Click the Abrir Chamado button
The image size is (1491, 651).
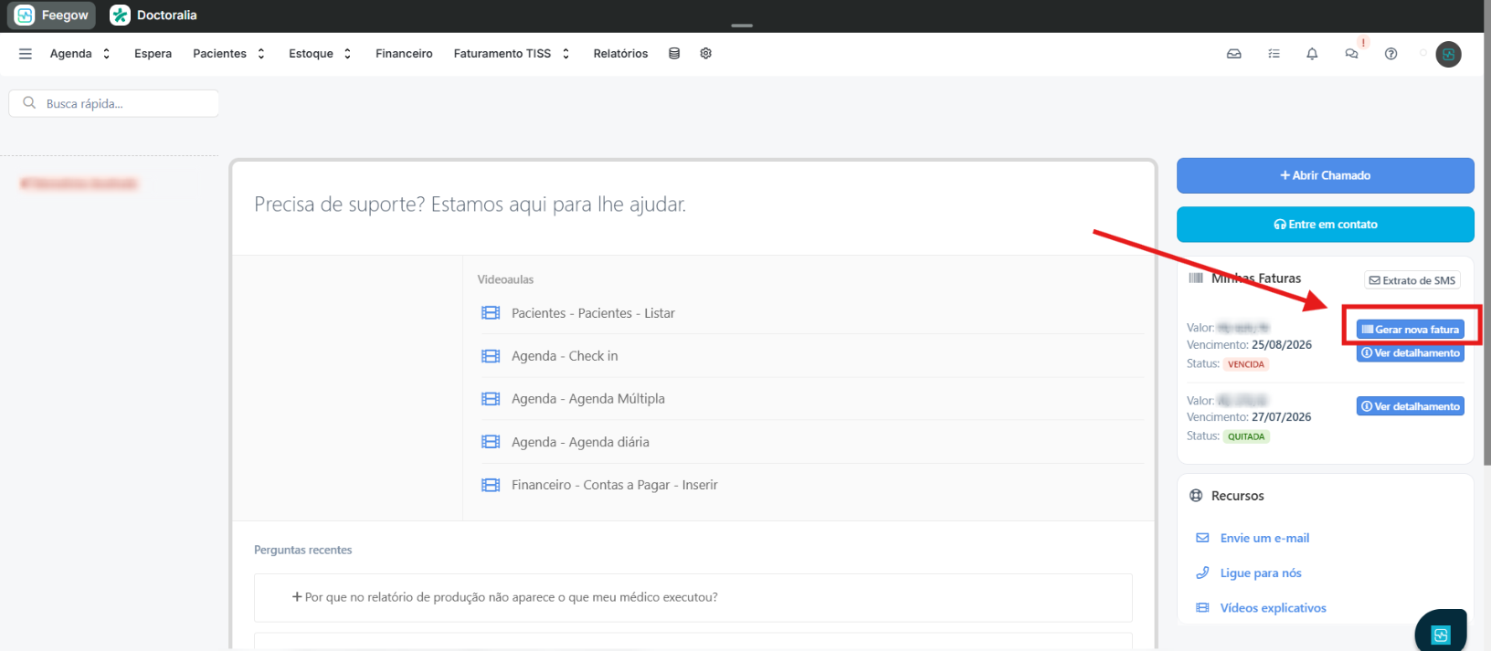tap(1325, 175)
